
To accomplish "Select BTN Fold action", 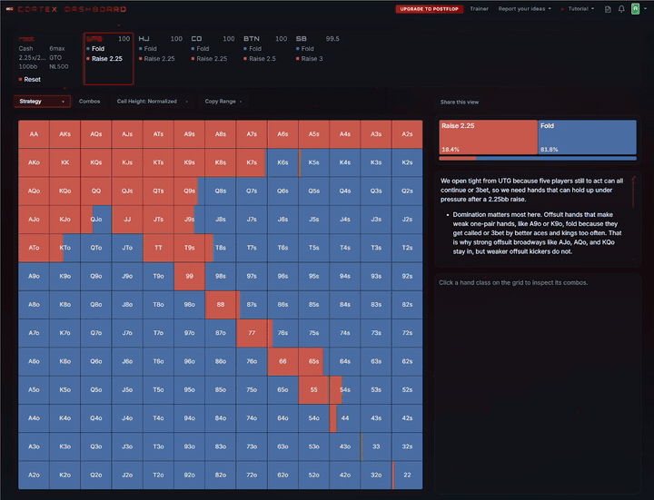I will click(253, 49).
